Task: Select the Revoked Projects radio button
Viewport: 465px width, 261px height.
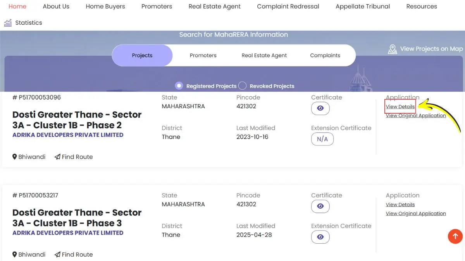Action: 243,86
